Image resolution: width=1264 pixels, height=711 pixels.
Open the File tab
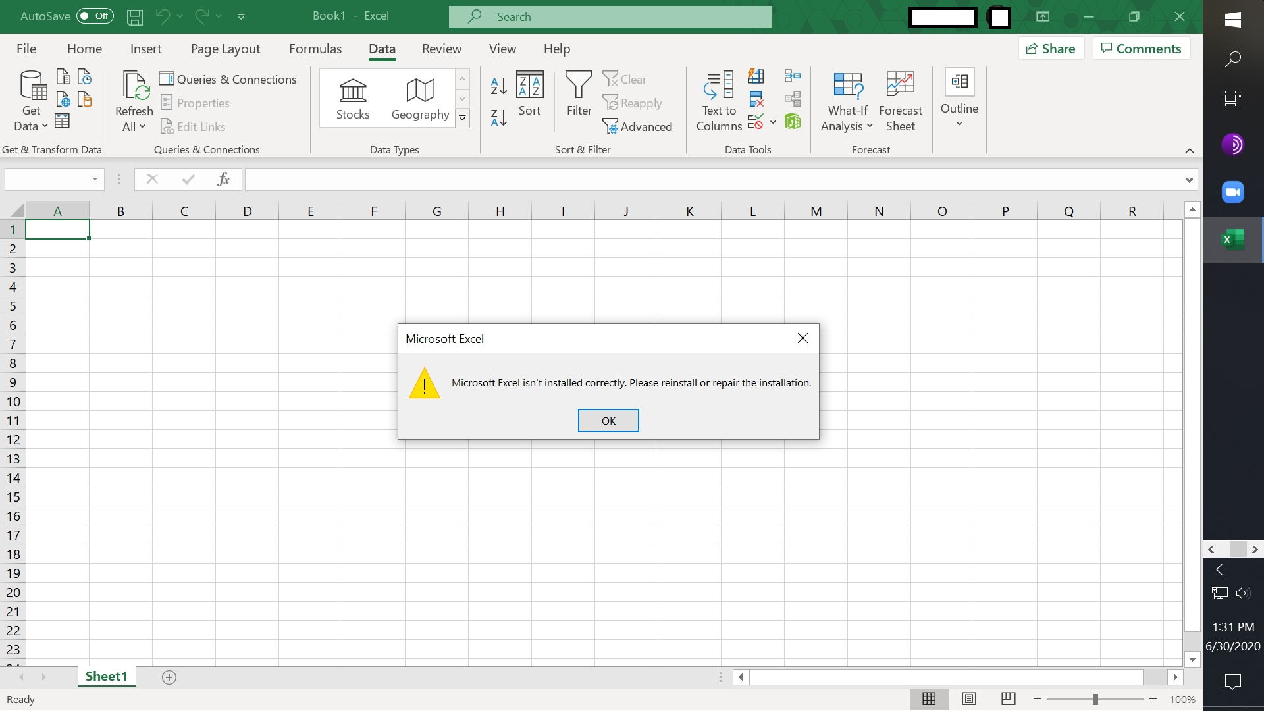(26, 49)
